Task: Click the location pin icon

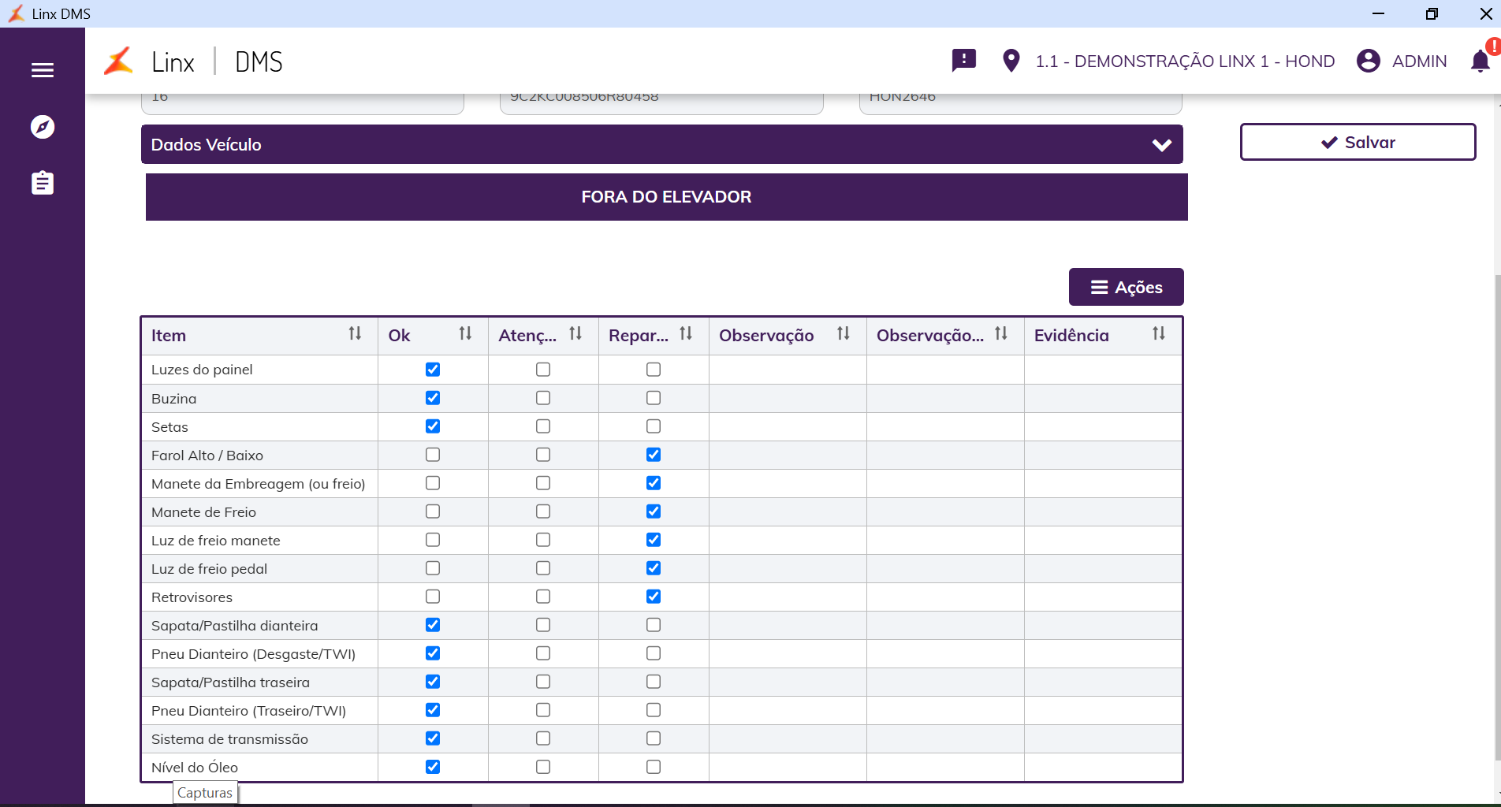Action: 1011,61
